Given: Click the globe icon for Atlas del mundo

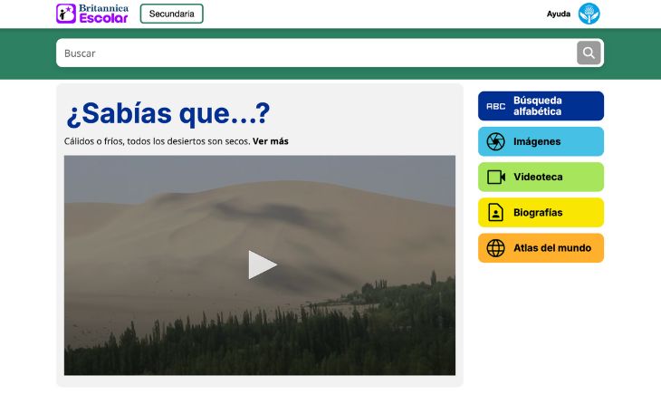Looking at the screenshot, I should (495, 248).
